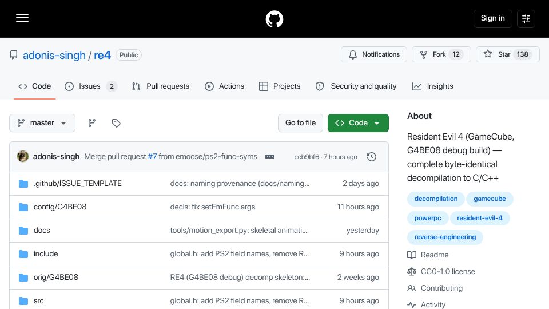Image resolution: width=549 pixels, height=309 pixels.
Task: Click the license scales icon
Action: point(412,271)
